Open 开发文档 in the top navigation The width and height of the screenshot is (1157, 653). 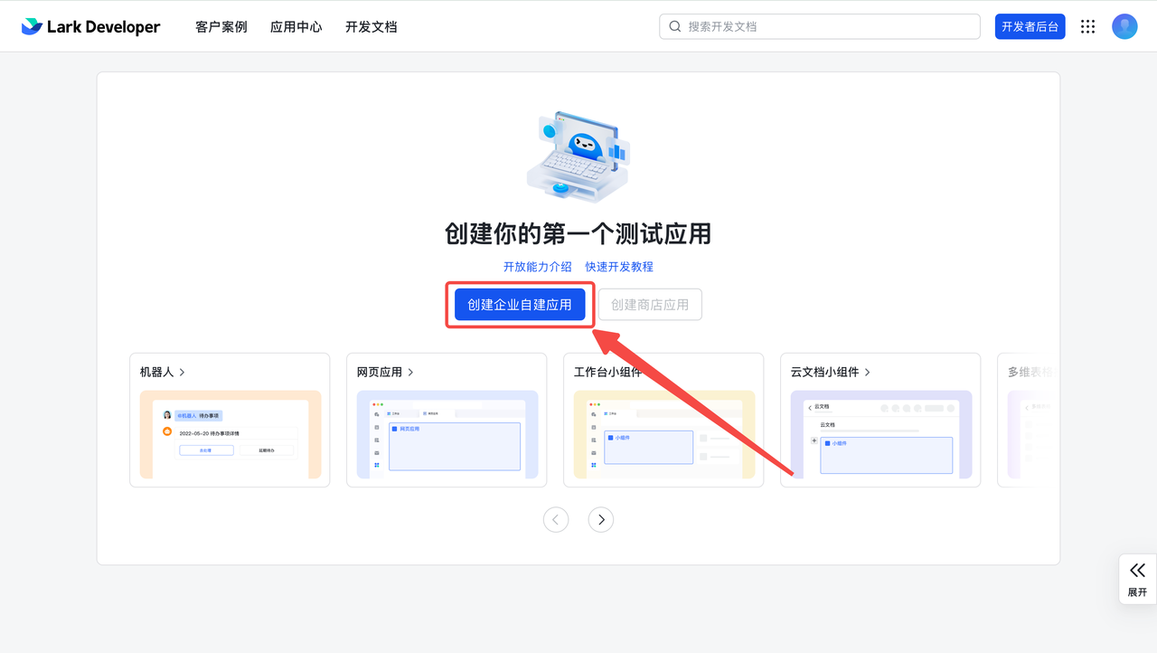pos(372,27)
